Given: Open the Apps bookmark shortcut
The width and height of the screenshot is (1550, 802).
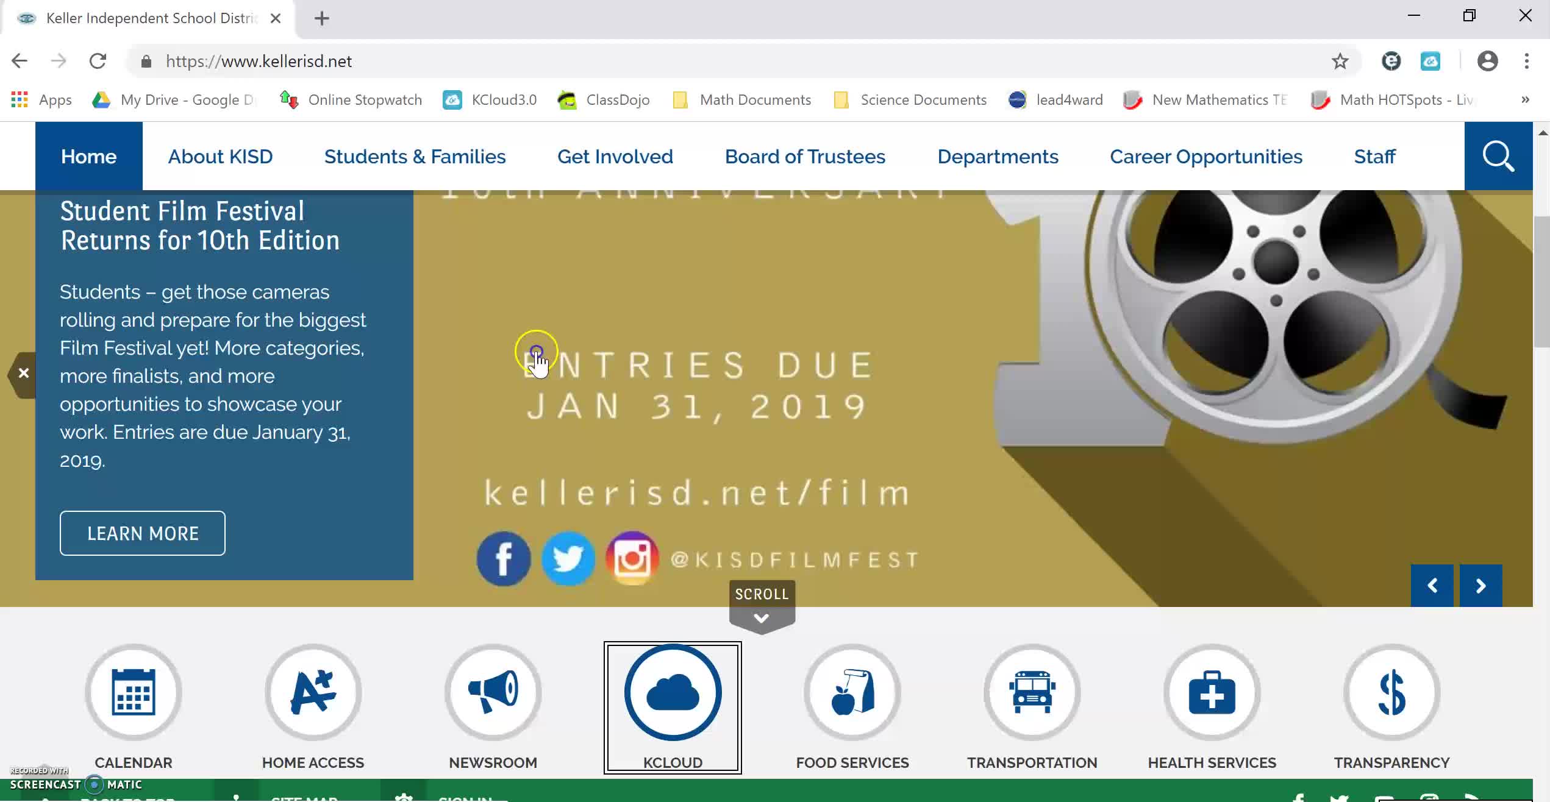Looking at the screenshot, I should tap(41, 100).
